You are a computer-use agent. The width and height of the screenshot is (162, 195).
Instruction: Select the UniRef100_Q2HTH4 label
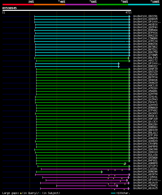[x=145, y=94]
